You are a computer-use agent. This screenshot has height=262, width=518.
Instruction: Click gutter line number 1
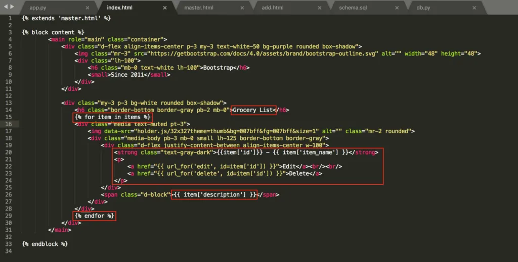point(10,18)
